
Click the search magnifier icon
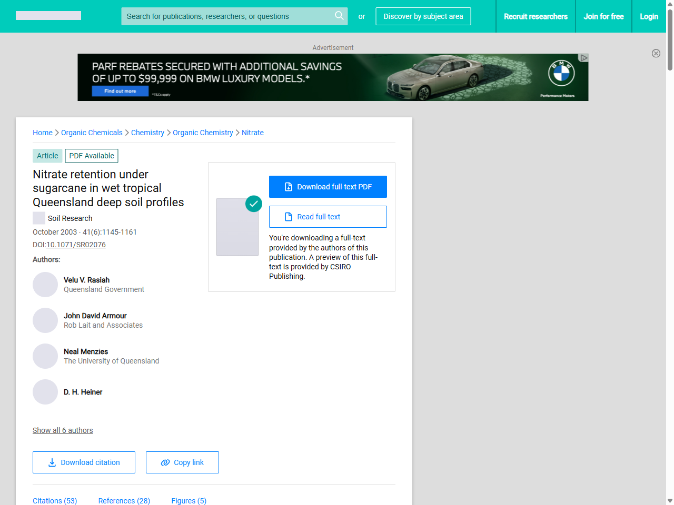[339, 16]
